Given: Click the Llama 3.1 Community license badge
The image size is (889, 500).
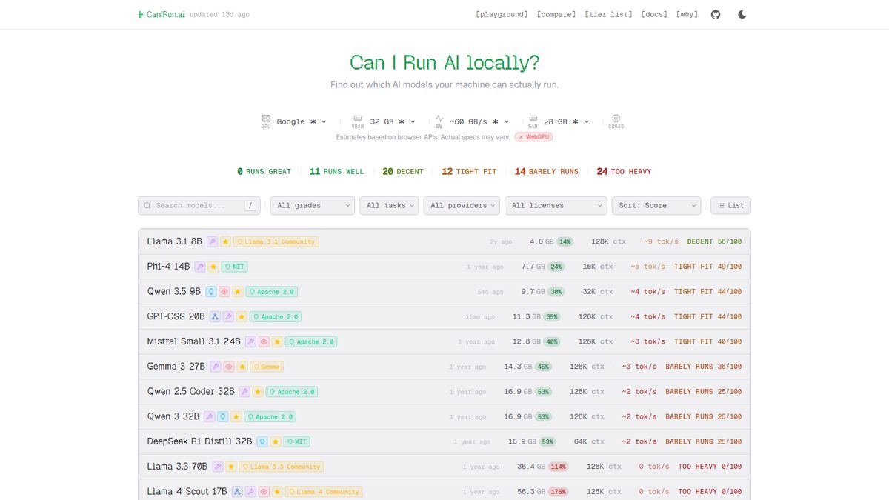Looking at the screenshot, I should 276,241.
